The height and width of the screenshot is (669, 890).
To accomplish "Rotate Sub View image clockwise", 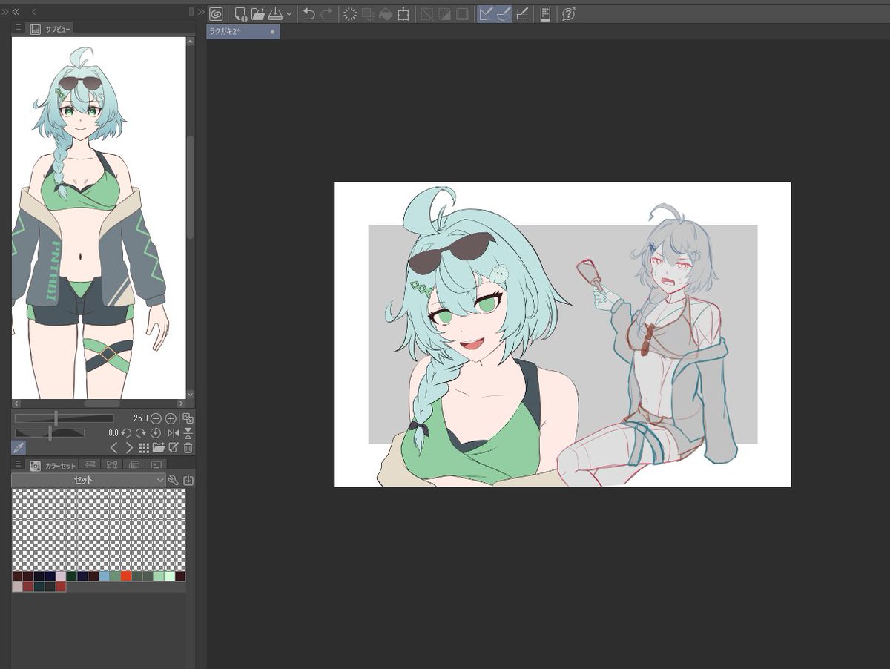I will pyautogui.click(x=141, y=432).
